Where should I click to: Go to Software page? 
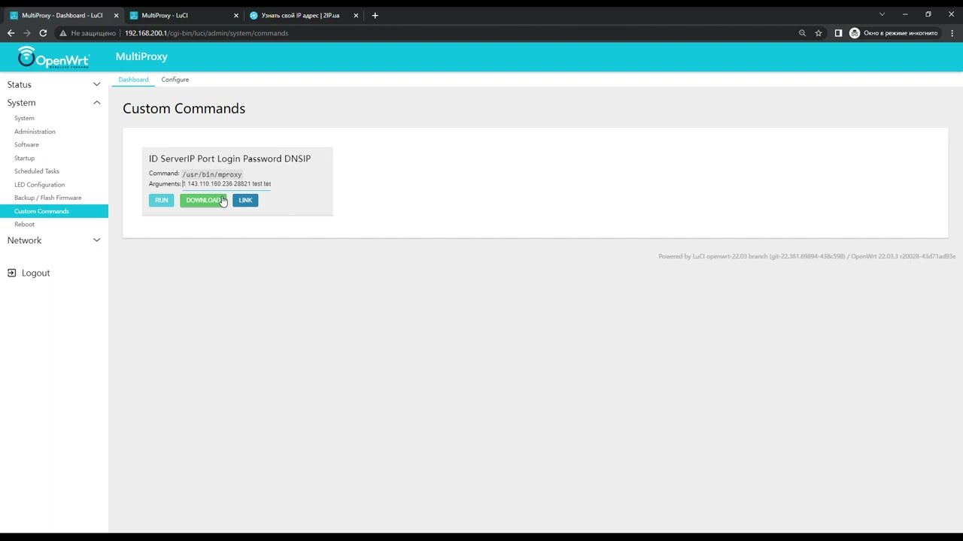click(x=26, y=144)
